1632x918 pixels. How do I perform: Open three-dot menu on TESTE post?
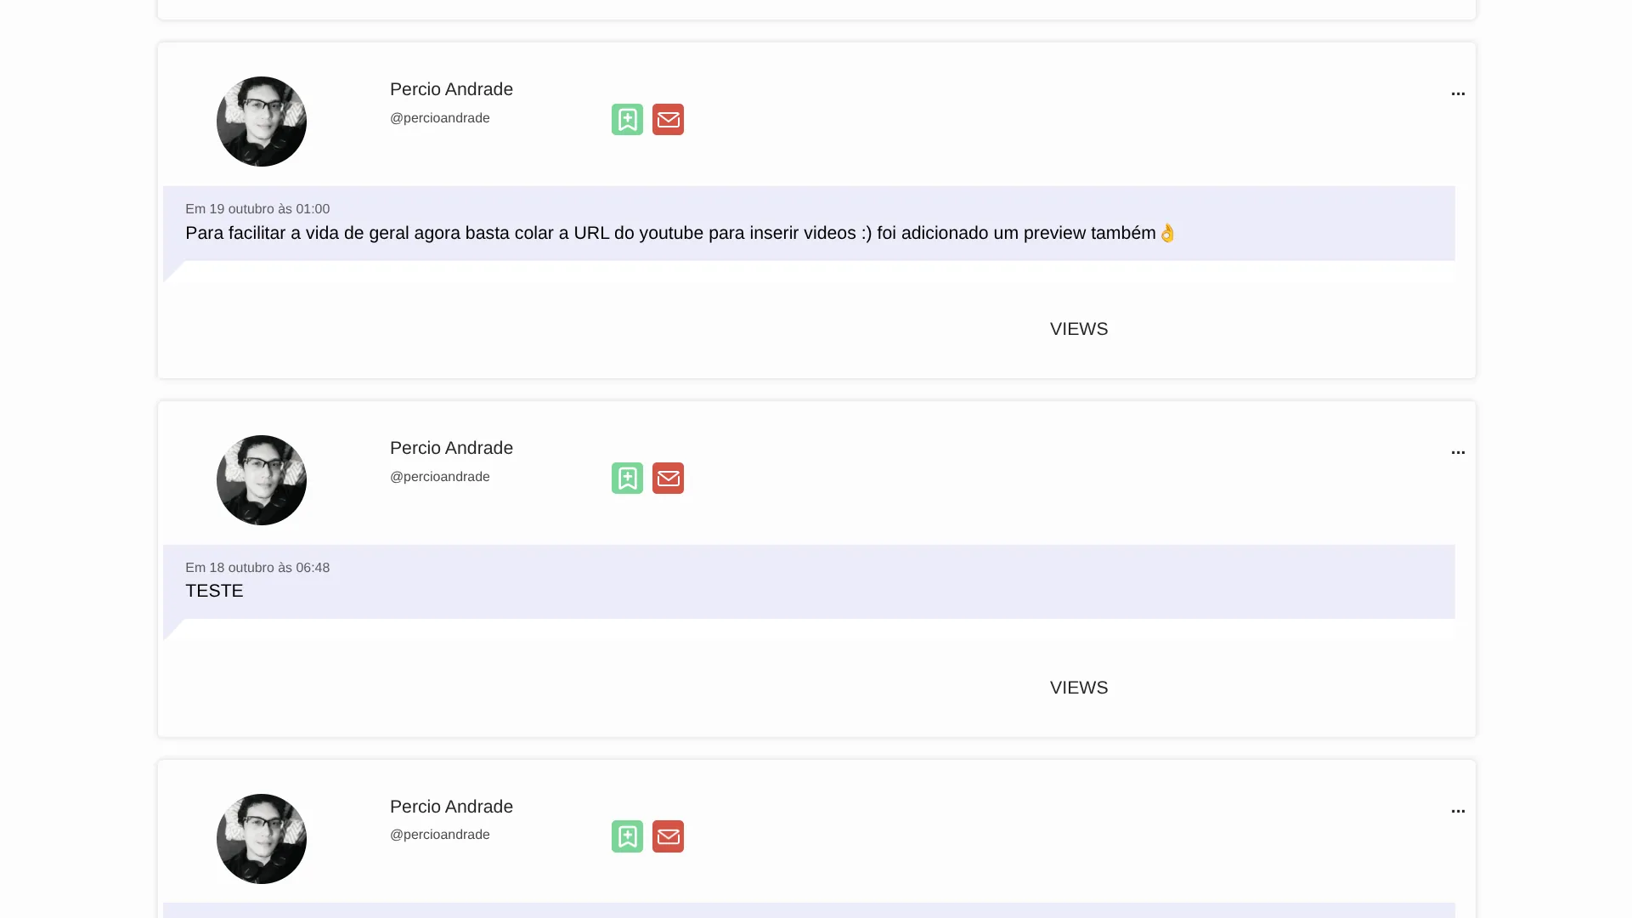[x=1458, y=452]
